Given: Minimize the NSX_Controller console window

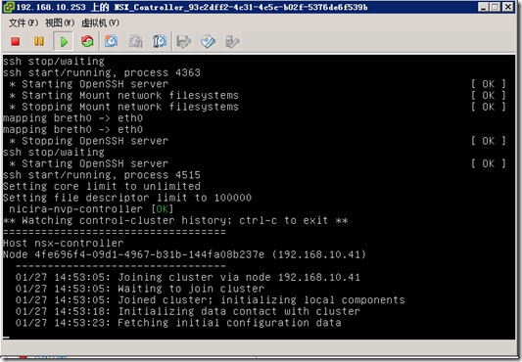Looking at the screenshot, I should 483,7.
